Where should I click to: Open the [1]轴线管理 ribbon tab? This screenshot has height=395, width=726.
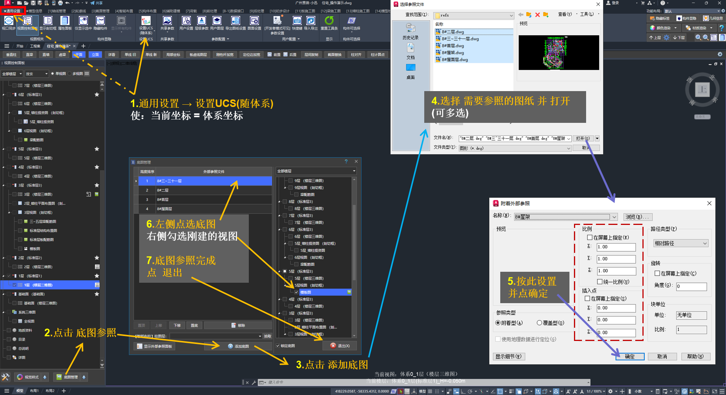coord(57,11)
